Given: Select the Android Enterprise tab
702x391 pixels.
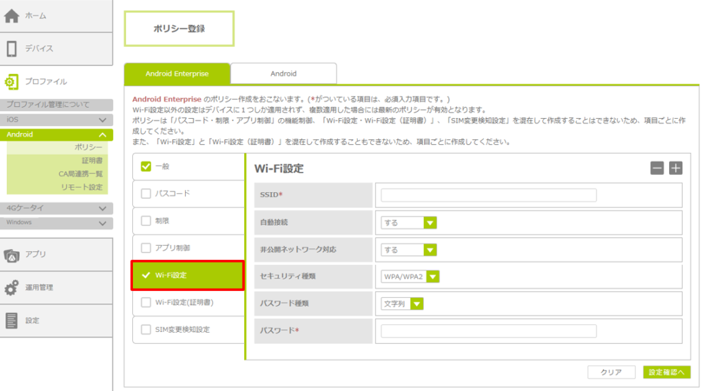Looking at the screenshot, I should point(177,73).
